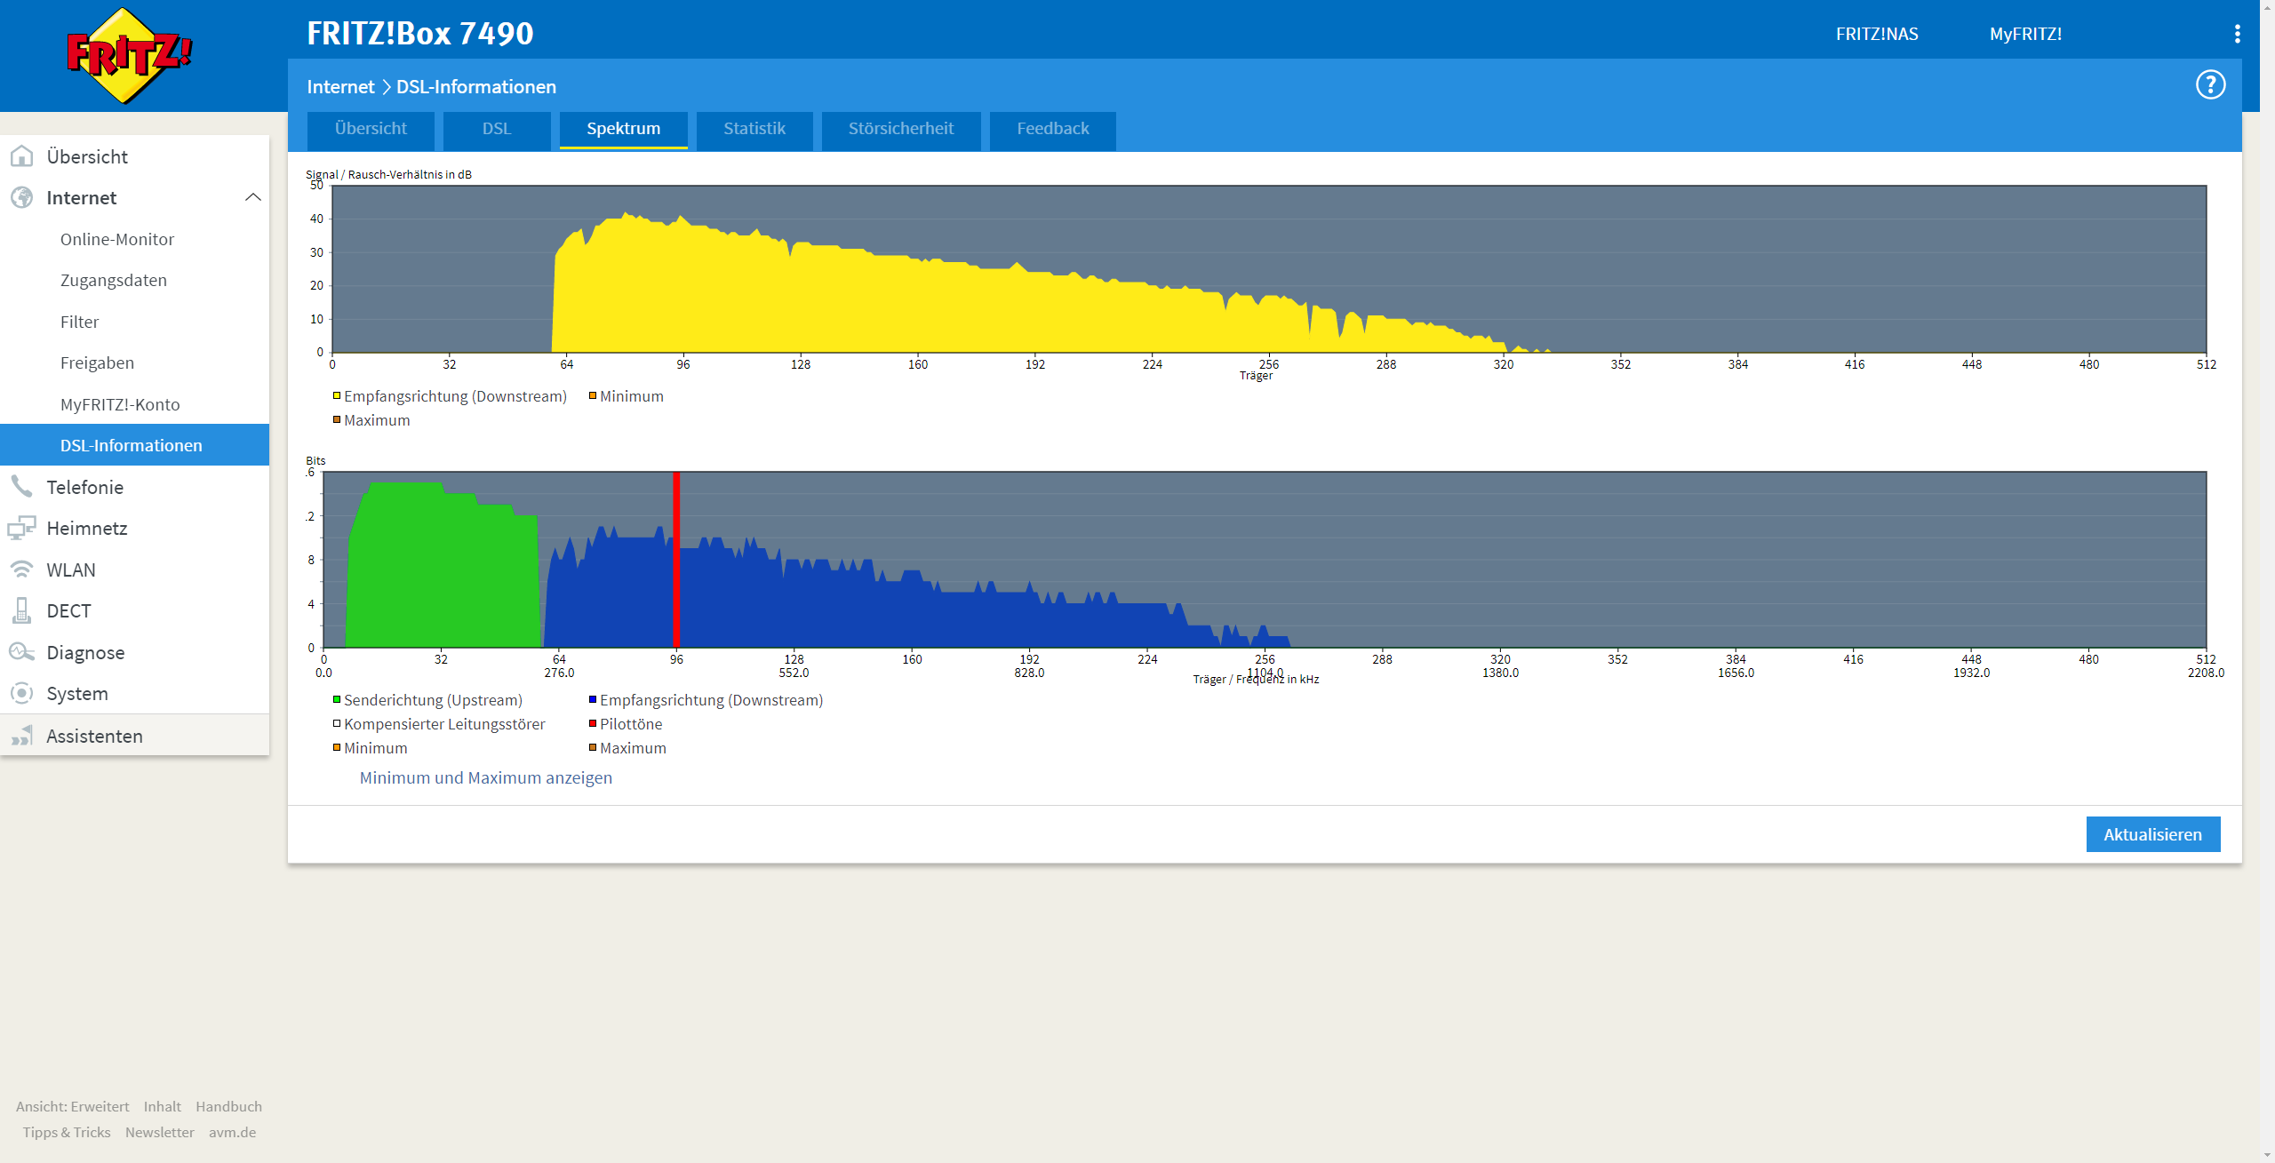
Task: Switch to the Störsicherheit tab
Action: point(900,129)
